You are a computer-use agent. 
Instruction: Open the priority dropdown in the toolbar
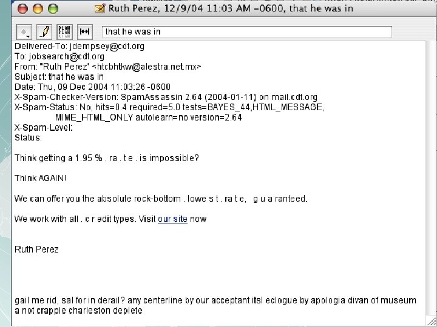click(24, 31)
